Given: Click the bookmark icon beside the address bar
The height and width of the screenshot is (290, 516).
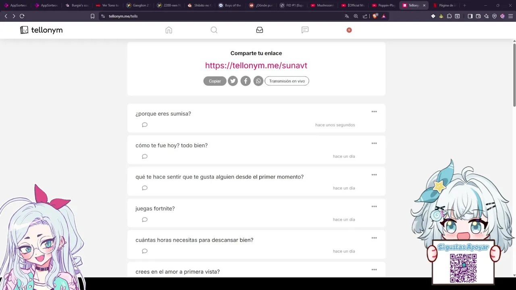Looking at the screenshot, I should (x=92, y=16).
